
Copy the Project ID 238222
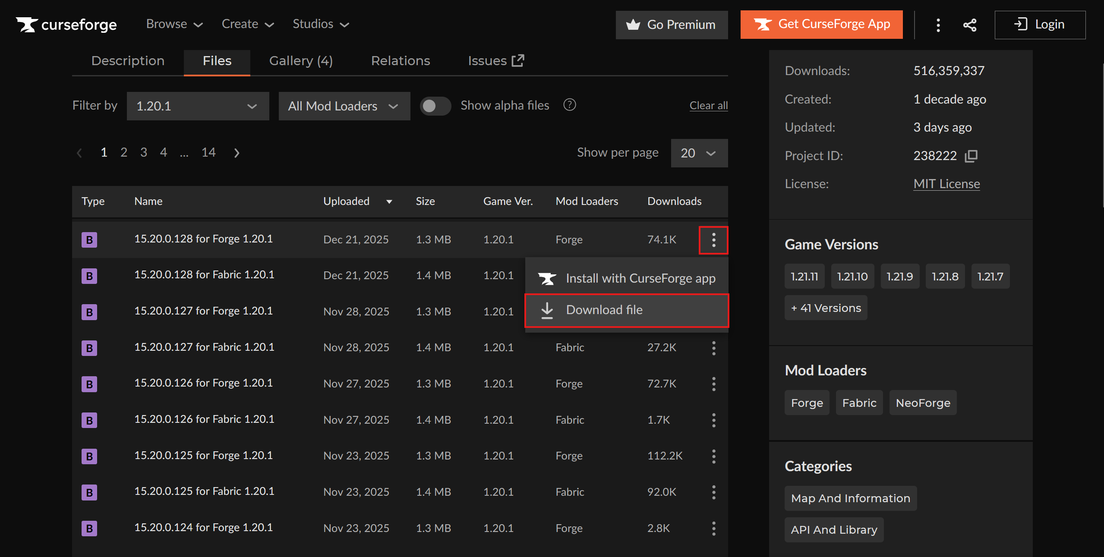(x=971, y=156)
